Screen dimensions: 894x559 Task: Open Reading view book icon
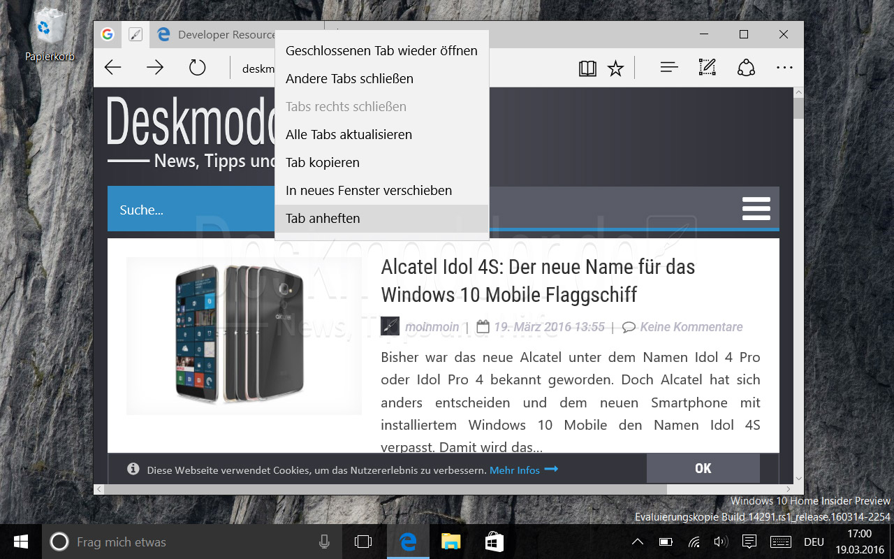click(x=588, y=68)
